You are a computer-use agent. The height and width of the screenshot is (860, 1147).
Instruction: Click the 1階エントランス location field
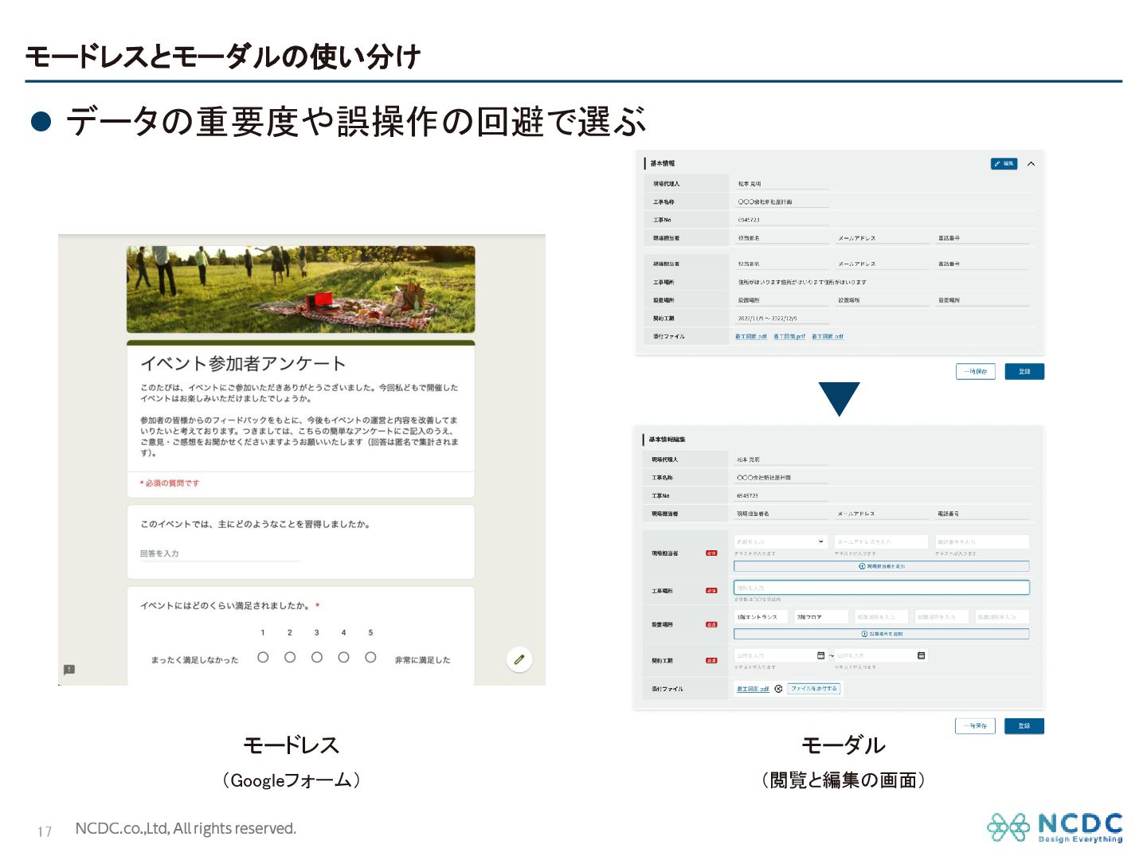[x=761, y=617]
